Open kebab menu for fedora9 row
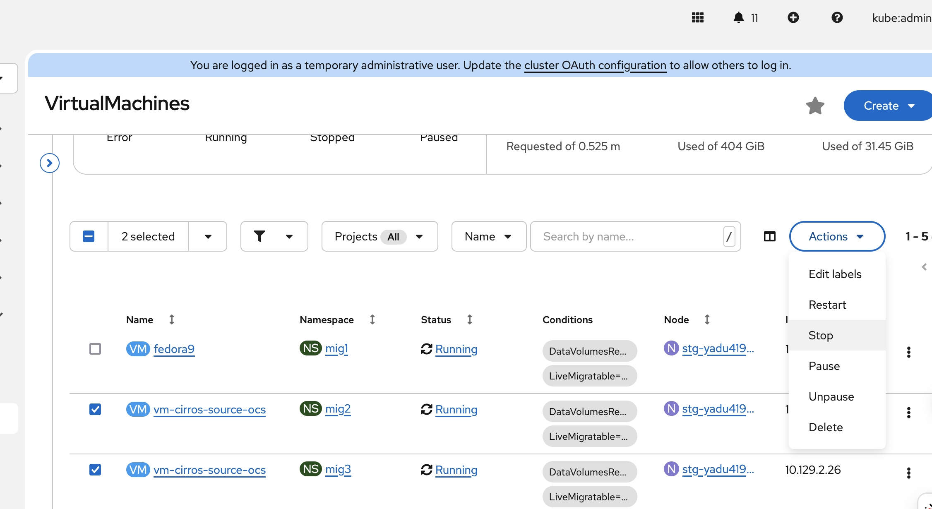 point(908,352)
